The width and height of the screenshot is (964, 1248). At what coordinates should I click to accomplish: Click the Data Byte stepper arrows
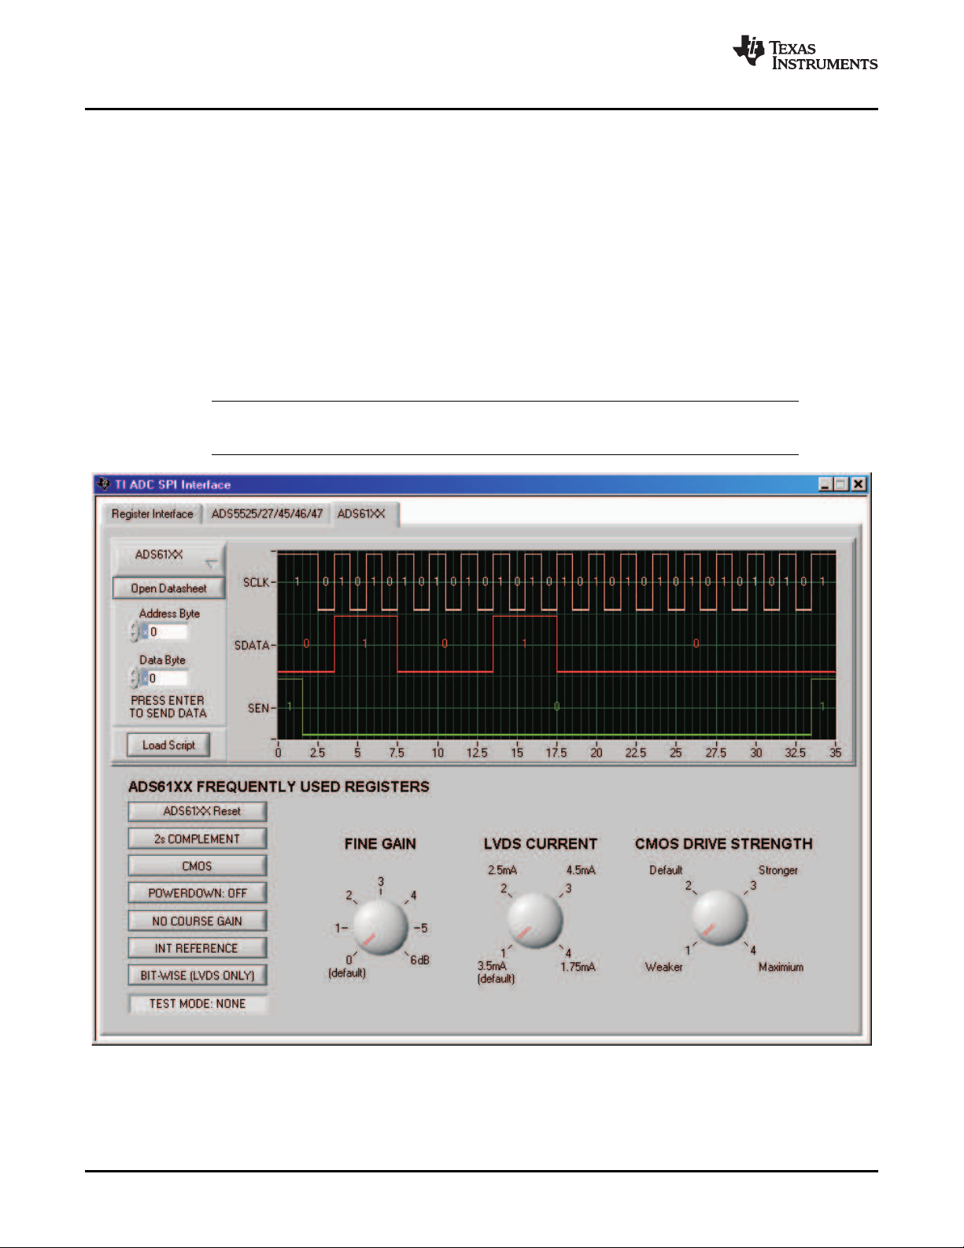point(135,678)
